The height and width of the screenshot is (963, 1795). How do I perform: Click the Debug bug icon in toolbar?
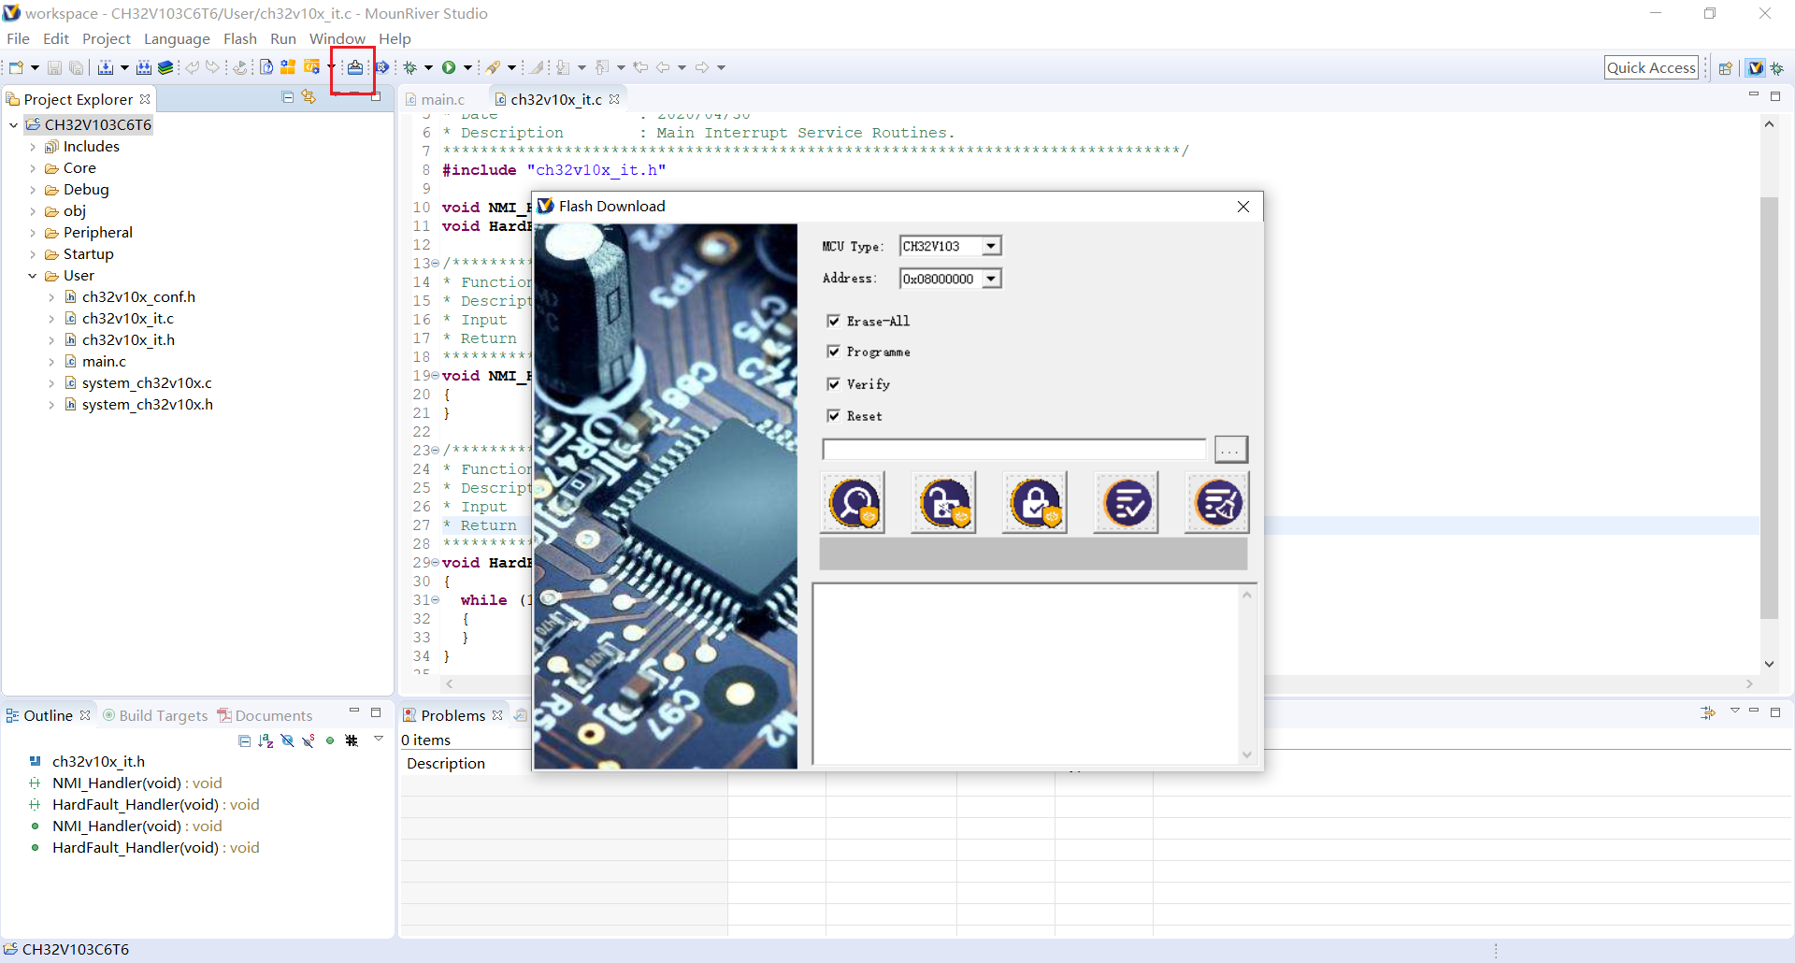(x=411, y=67)
